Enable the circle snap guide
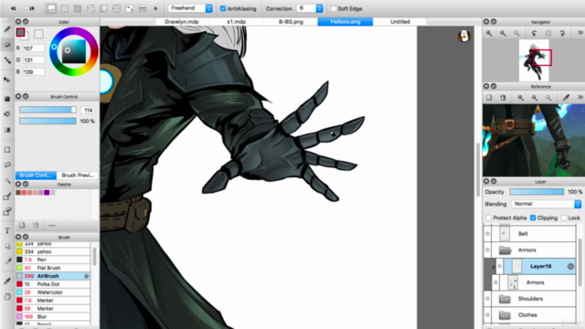The image size is (585, 329). (116, 8)
